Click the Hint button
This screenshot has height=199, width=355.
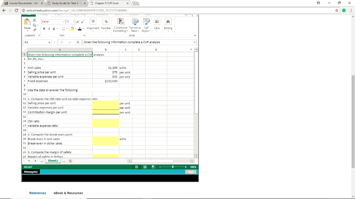(x=190, y=171)
